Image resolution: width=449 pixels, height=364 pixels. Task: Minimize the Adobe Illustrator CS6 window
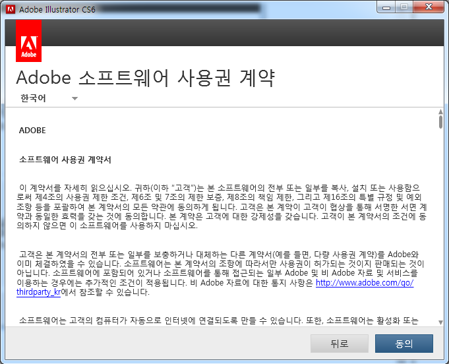click(x=386, y=7)
